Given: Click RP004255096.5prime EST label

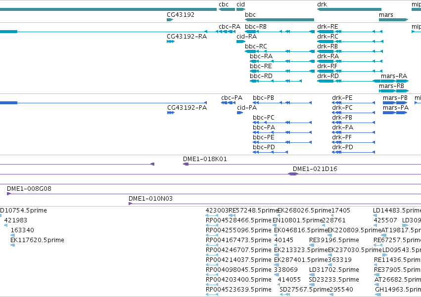Looking at the screenshot, I should click(x=238, y=230).
